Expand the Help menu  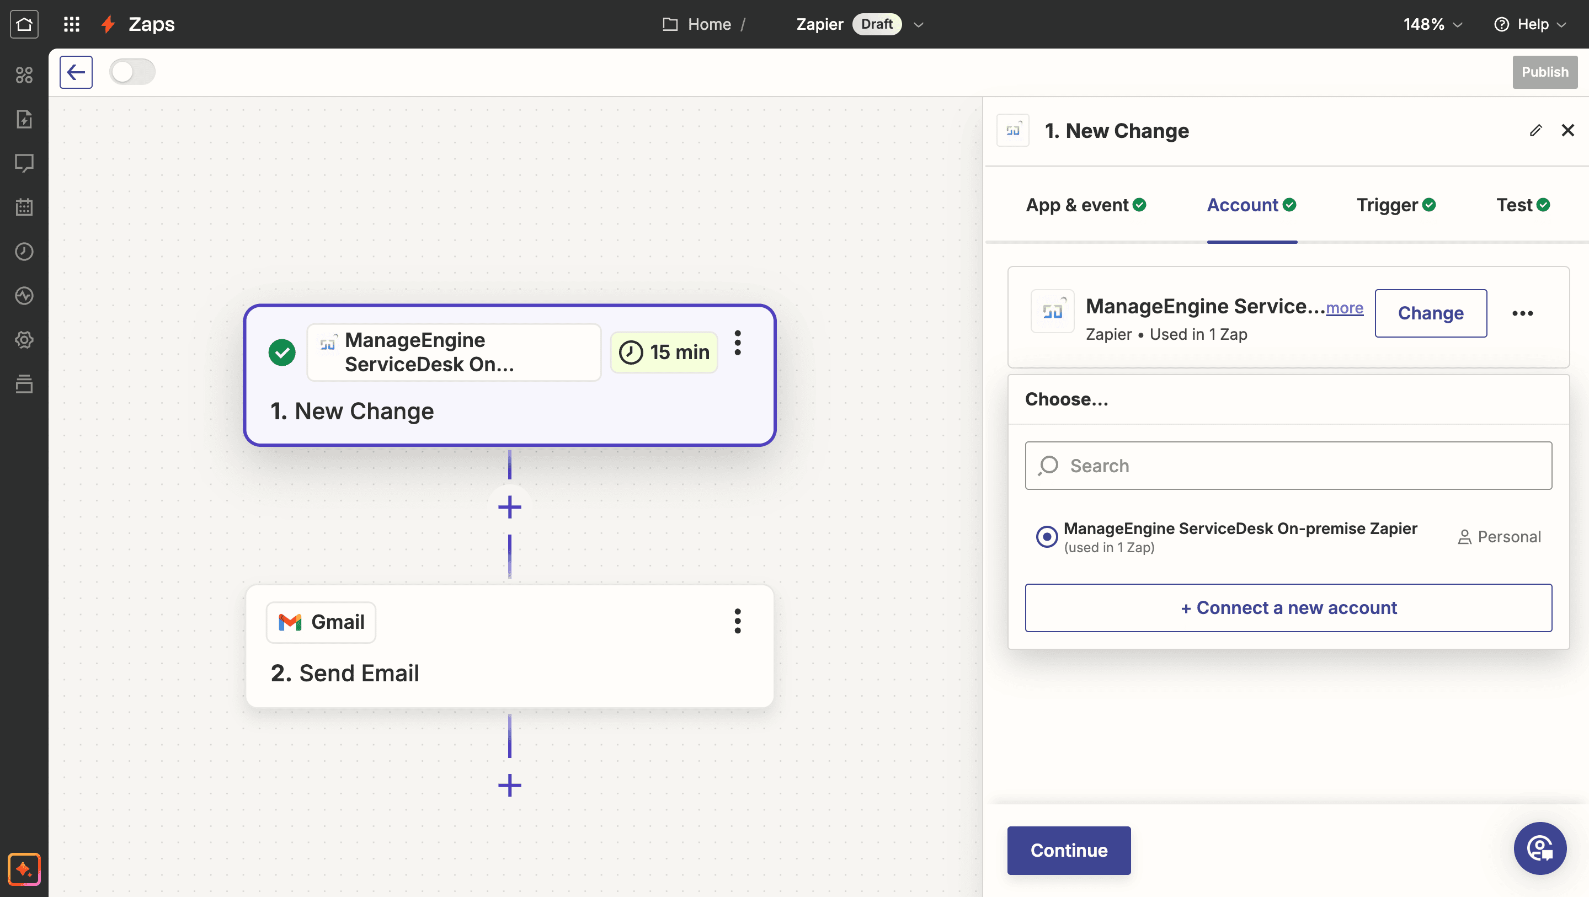coord(1531,24)
